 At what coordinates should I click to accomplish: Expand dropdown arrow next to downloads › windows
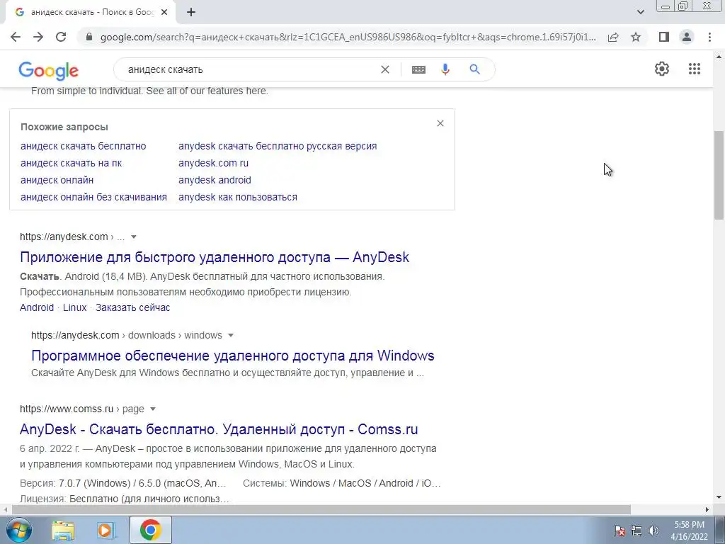(x=231, y=335)
